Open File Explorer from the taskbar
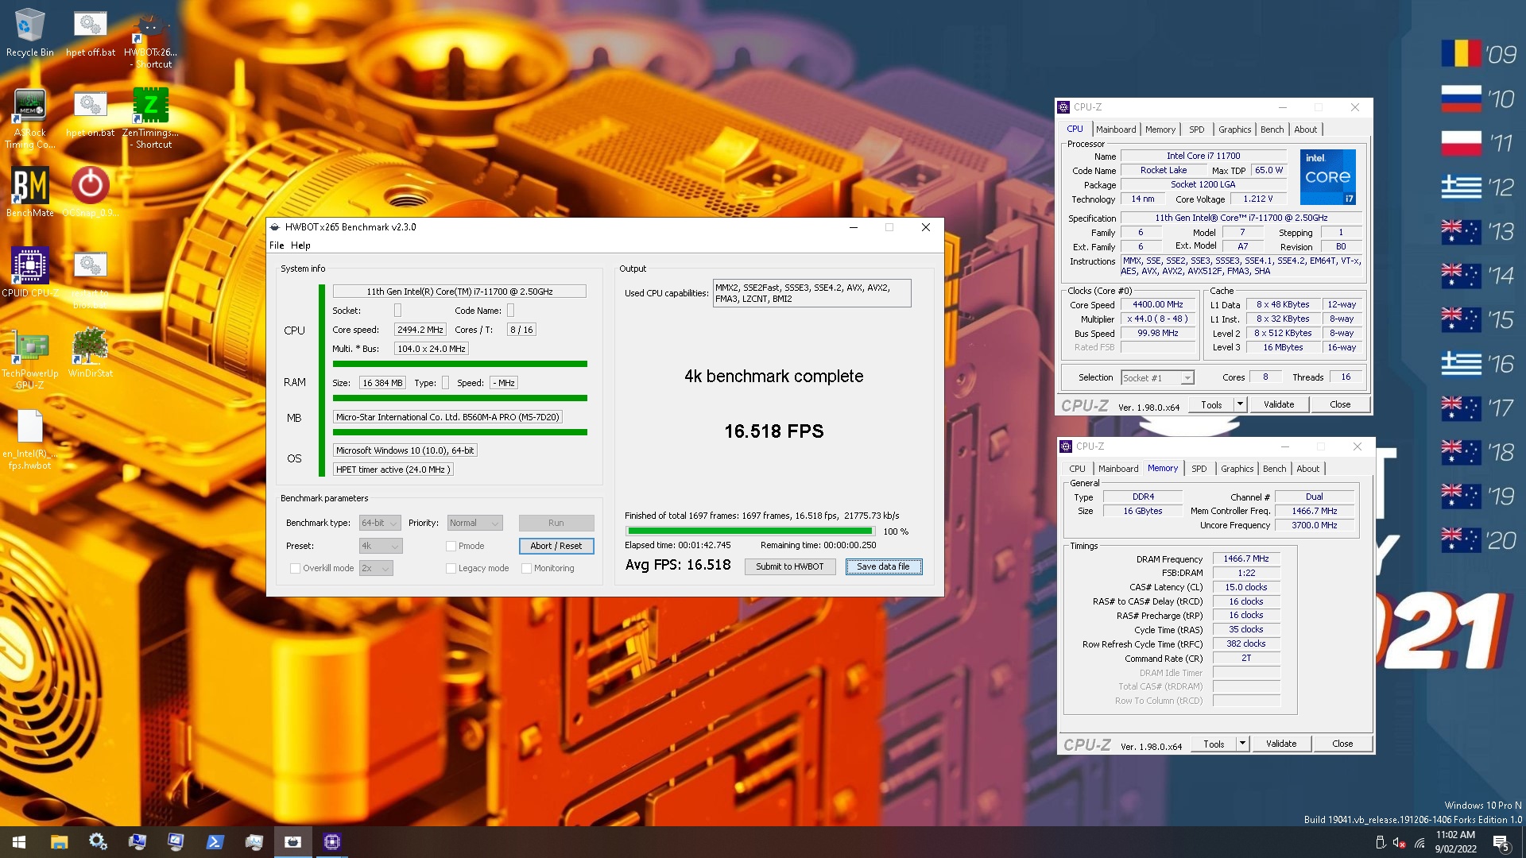Screen dimensions: 1526x858 [59, 842]
